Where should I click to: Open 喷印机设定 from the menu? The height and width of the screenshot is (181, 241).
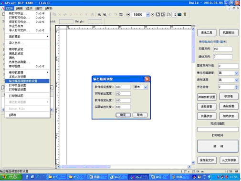[x=27, y=49]
